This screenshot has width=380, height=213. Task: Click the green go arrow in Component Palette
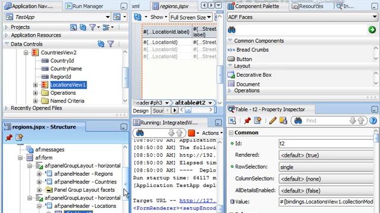372,30
